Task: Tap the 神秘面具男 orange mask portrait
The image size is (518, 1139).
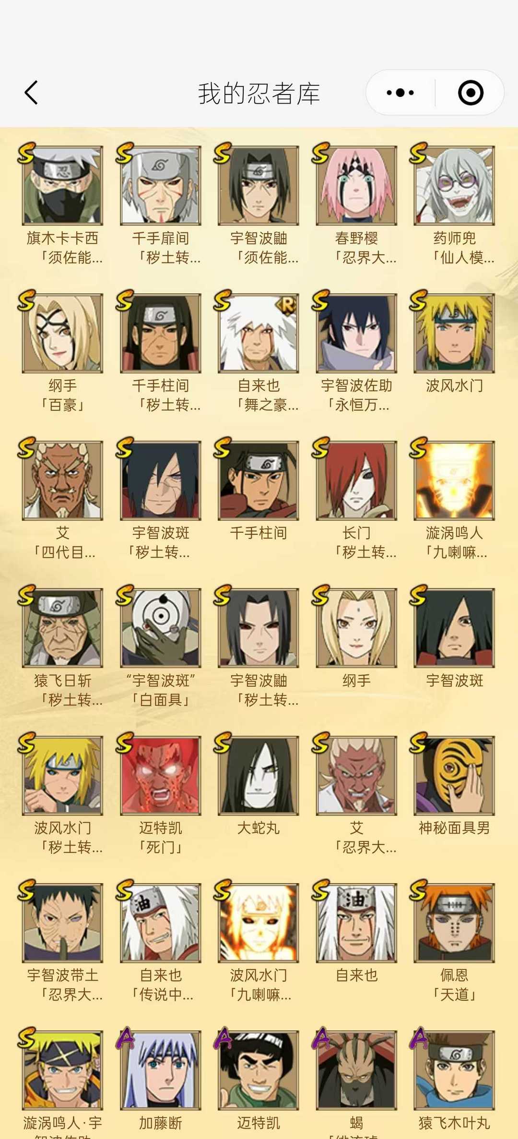Action: coord(454,775)
